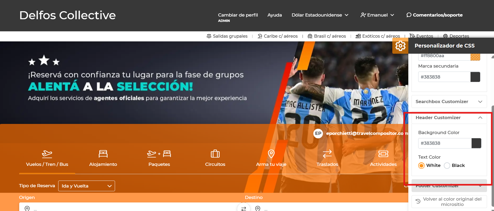Open the Dólar Estadounidense currency dropdown
494x211 pixels.
(320, 15)
